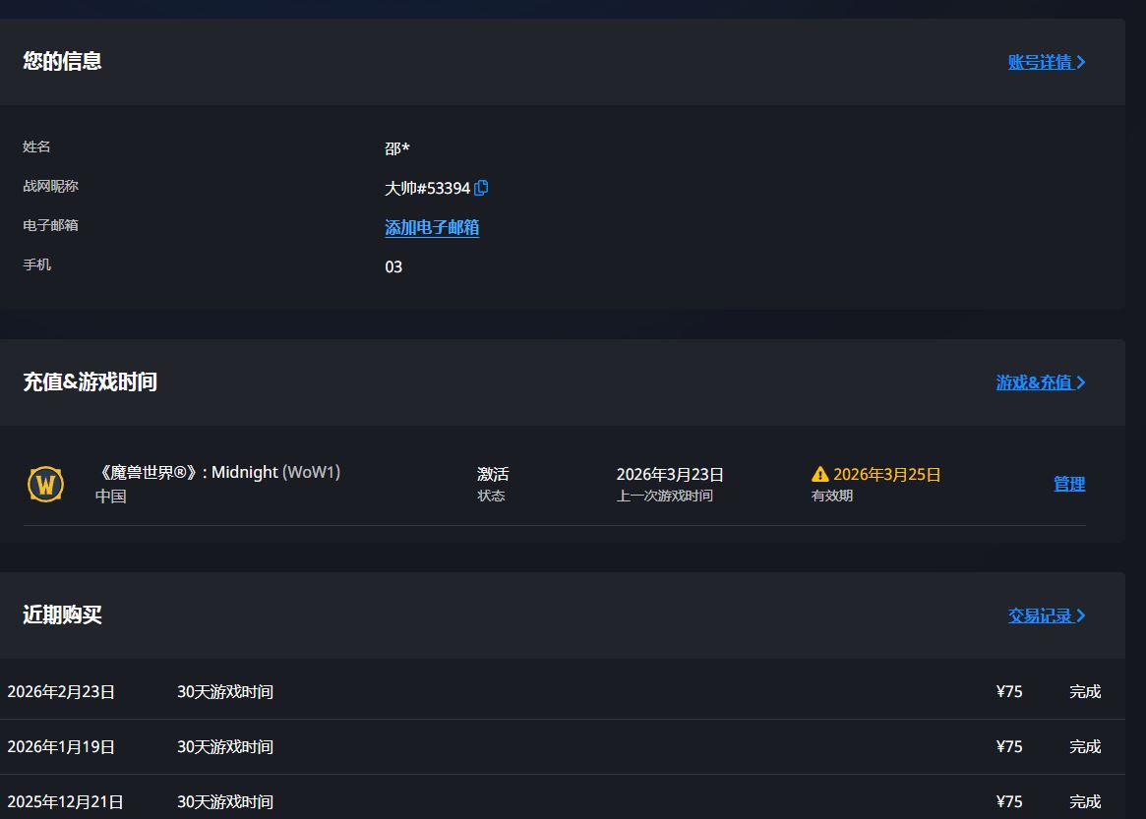
Task: Click the copy icon beside 大帅#53394
Action: pos(481,188)
